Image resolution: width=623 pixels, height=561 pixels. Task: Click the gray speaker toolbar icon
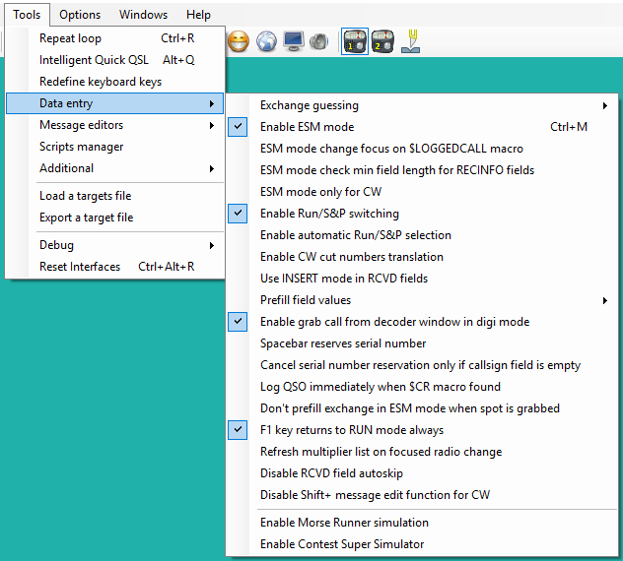[x=319, y=41]
